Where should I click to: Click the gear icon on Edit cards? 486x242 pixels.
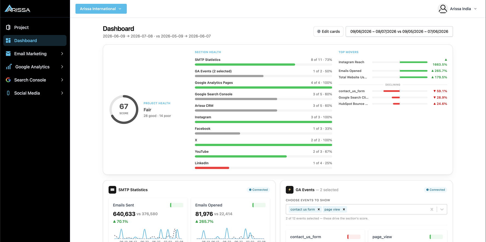pos(319,31)
